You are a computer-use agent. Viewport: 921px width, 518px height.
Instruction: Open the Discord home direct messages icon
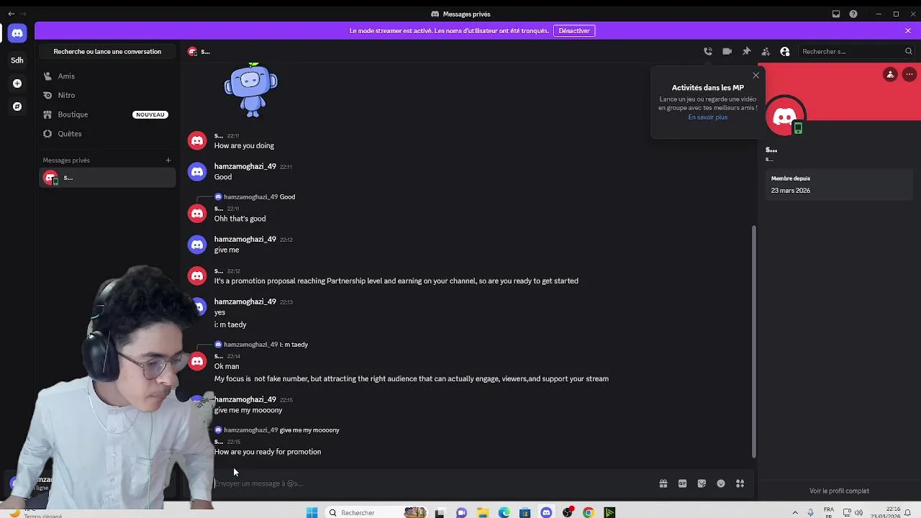click(17, 33)
